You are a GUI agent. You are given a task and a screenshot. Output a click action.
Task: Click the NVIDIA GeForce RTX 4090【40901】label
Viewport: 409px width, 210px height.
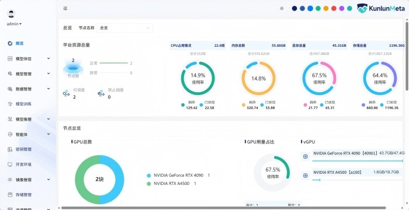click(x=346, y=153)
